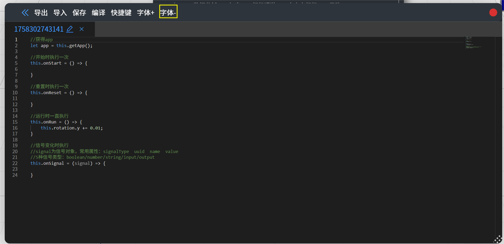The height and width of the screenshot is (244, 504).
Task: Save the script with 保存
Action: (79, 13)
